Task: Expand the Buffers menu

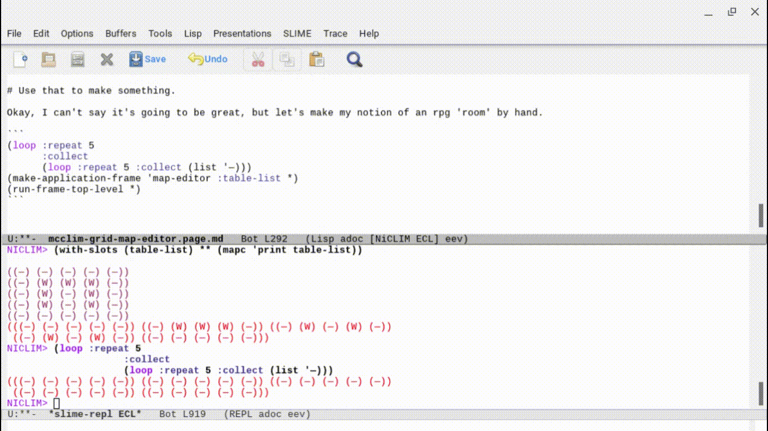Action: tap(120, 34)
